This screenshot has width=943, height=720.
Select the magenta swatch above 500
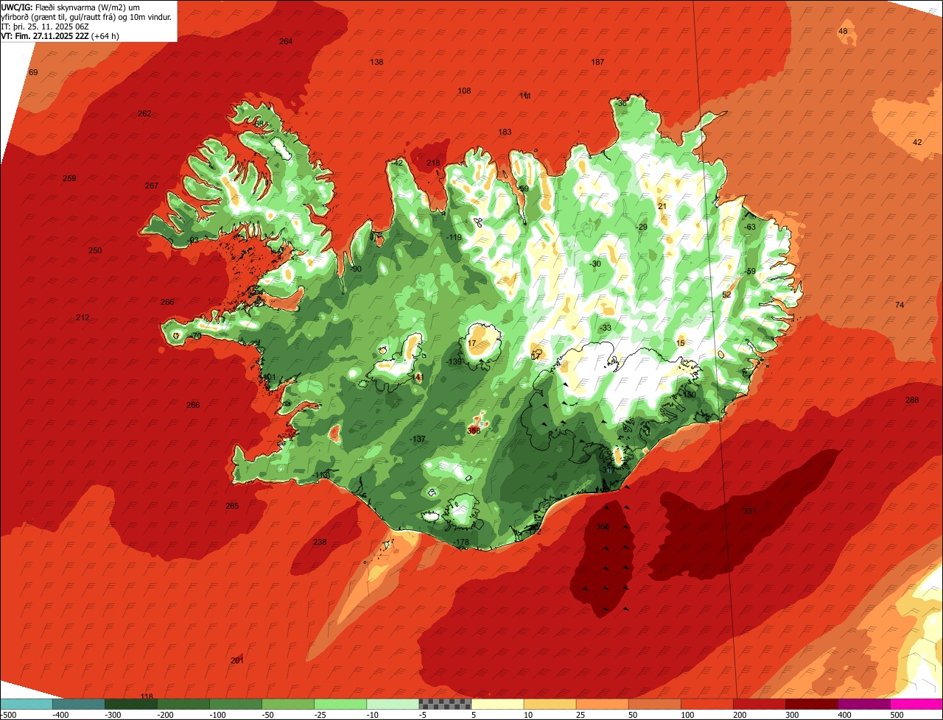click(x=916, y=704)
